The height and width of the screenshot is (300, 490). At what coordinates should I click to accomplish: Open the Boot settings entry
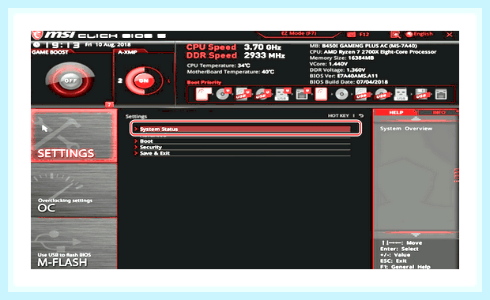242,141
